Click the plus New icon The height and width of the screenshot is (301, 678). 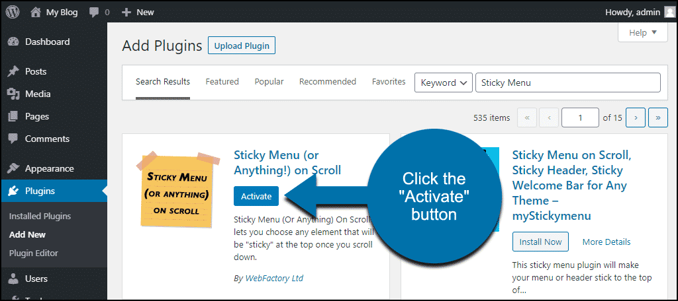(126, 13)
